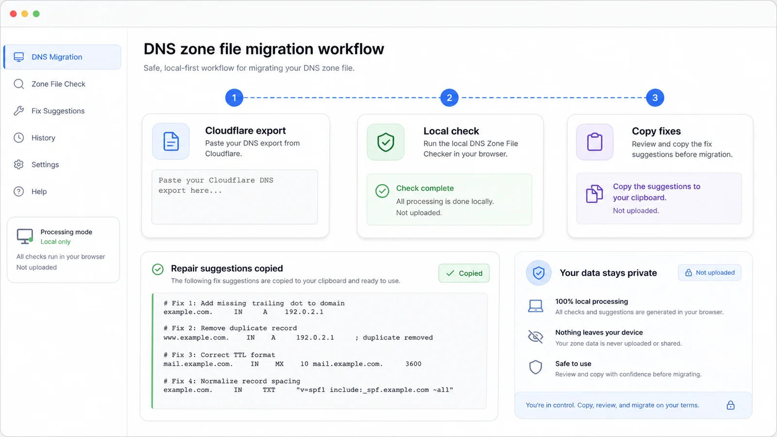Click Nothing leaves your device text
The height and width of the screenshot is (437, 777).
[x=599, y=333]
